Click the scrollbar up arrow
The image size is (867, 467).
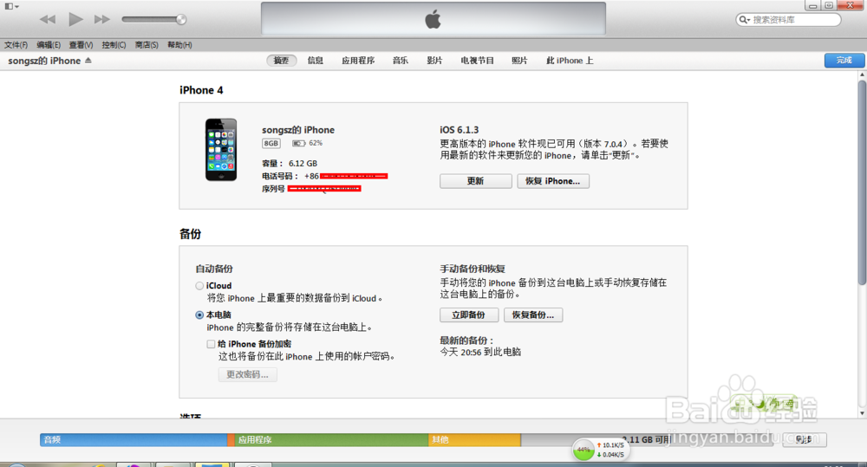point(862,75)
